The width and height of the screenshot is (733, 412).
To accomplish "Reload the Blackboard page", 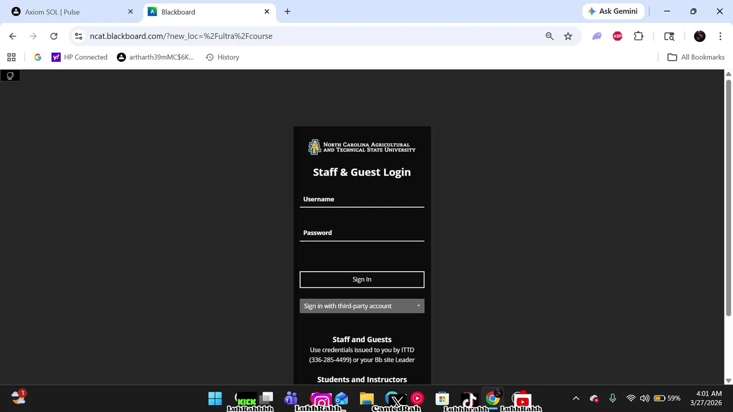I will click(54, 36).
